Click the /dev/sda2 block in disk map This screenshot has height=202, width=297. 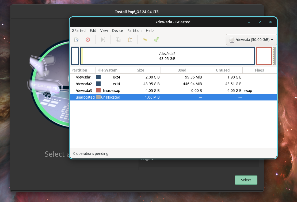[167, 56]
